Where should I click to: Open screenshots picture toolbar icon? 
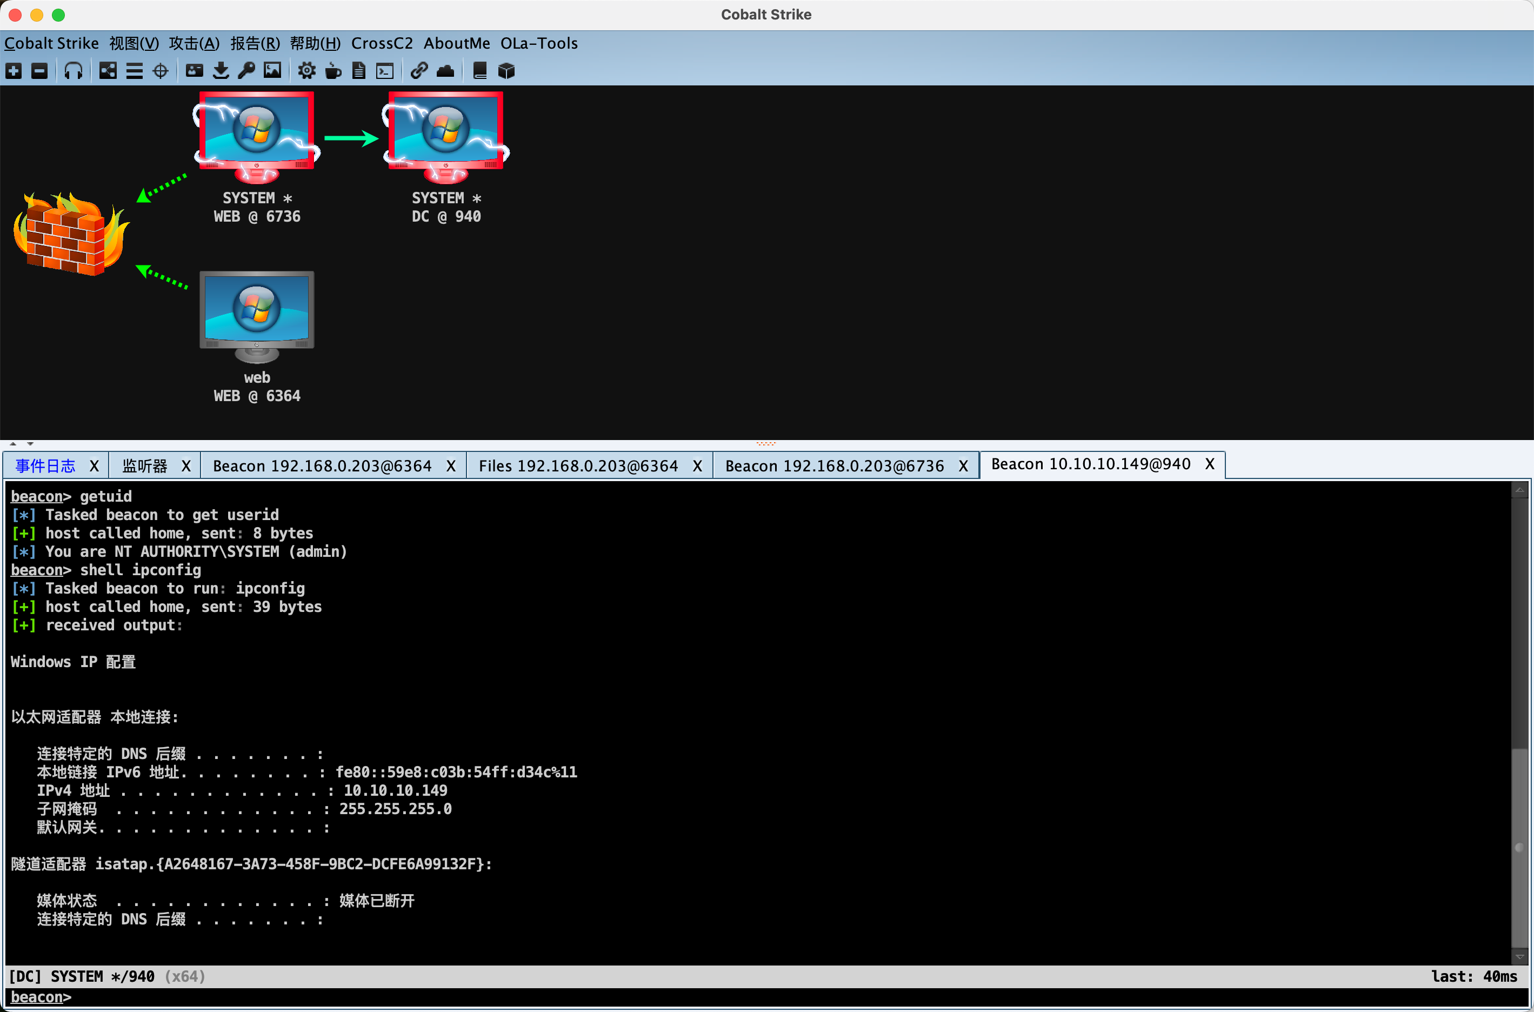click(x=272, y=70)
